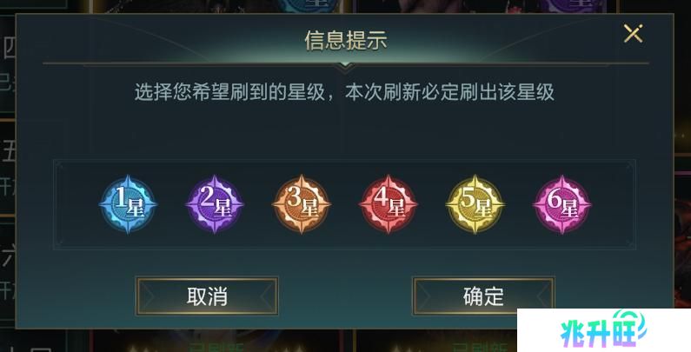The height and width of the screenshot is (352, 691).
Task: Click the small arrow marker beneath dialog title
Action: 346,66
